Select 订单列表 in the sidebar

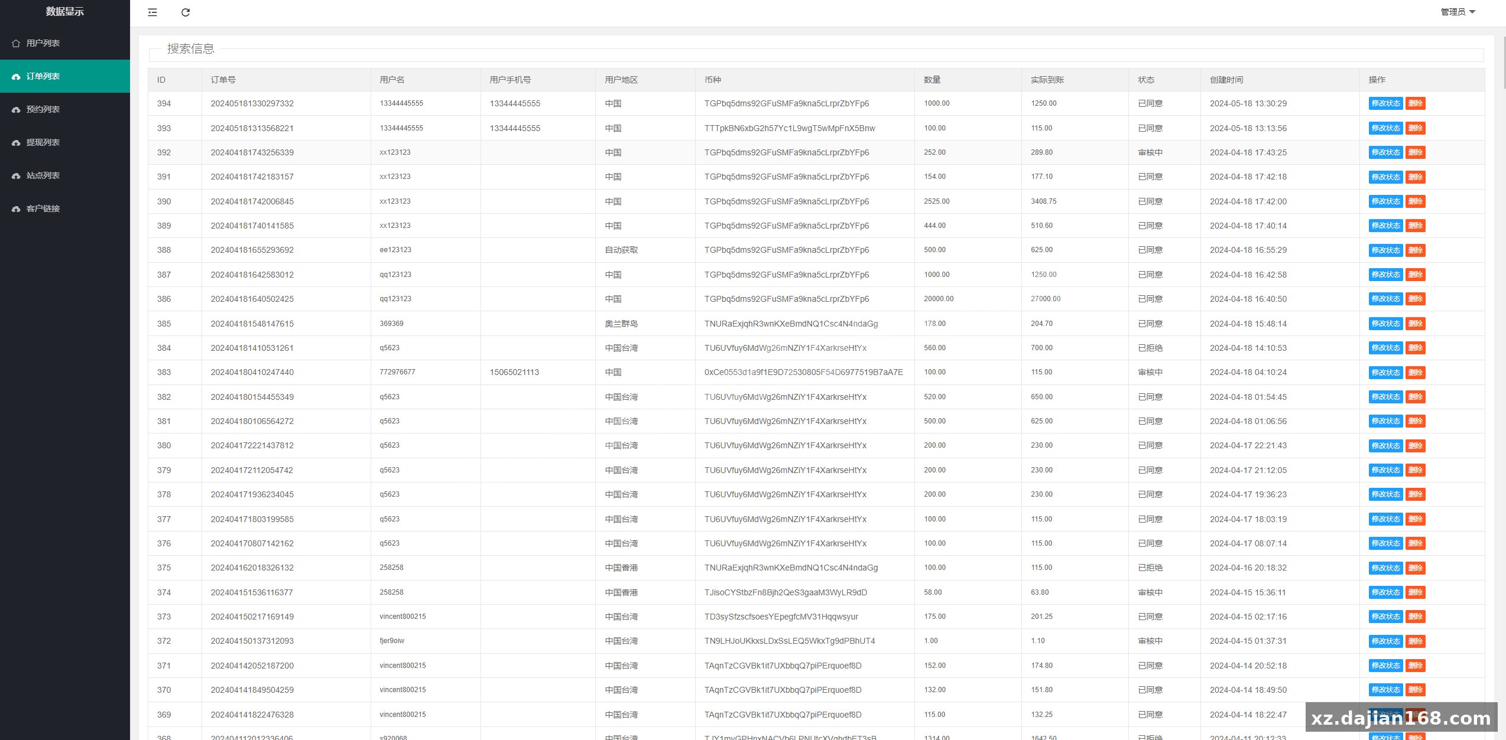point(65,76)
